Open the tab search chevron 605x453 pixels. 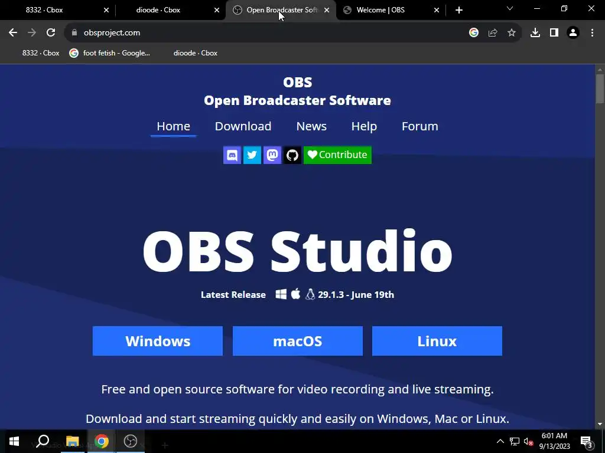(x=510, y=8)
